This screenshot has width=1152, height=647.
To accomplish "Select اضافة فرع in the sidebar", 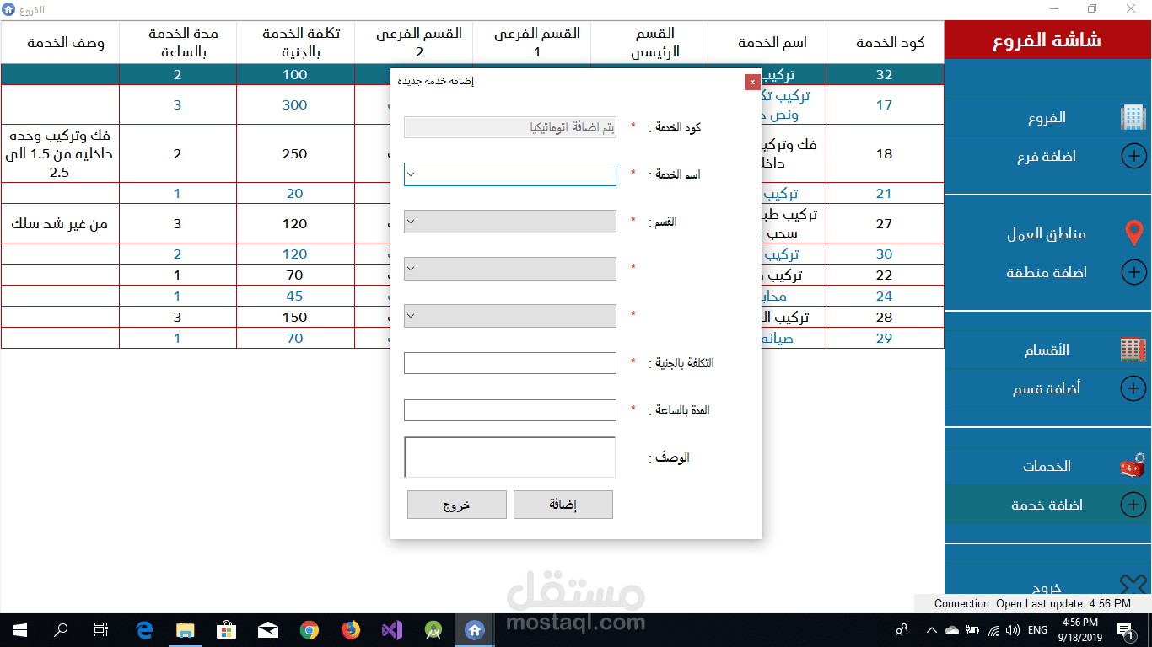I will tap(1045, 157).
